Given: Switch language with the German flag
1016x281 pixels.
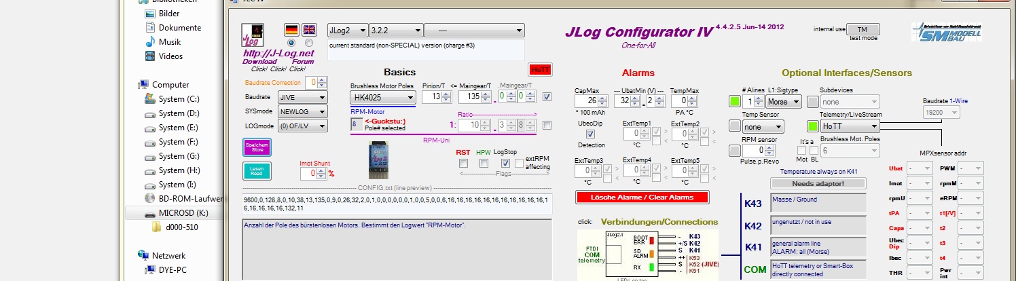Looking at the screenshot, I should tap(291, 29).
